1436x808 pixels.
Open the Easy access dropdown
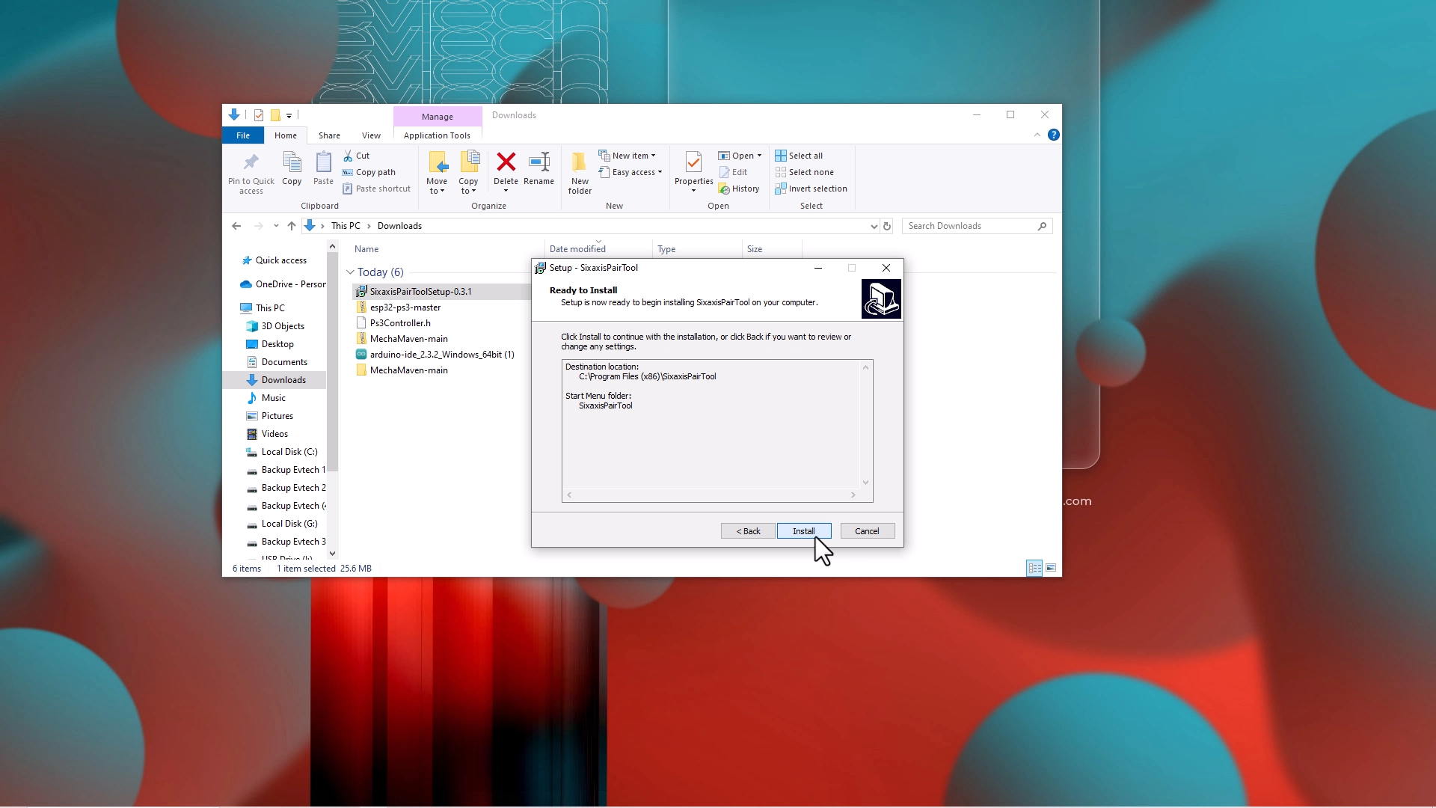(630, 172)
